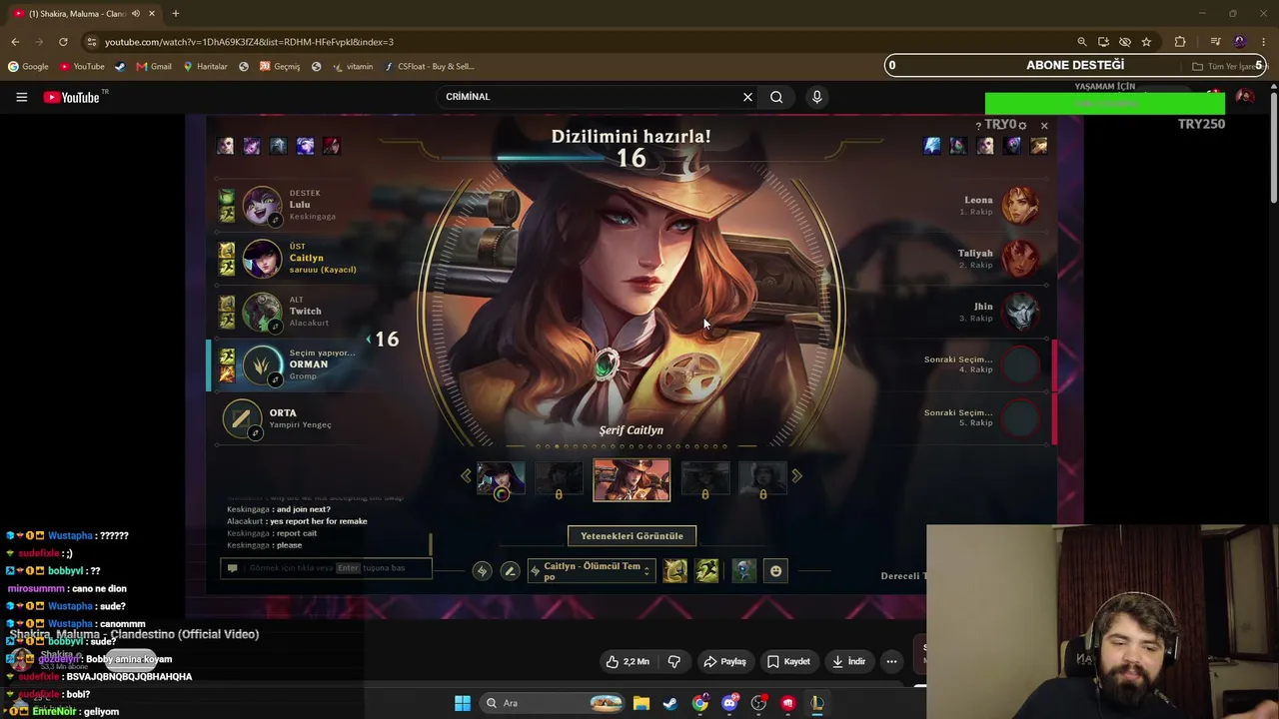
Task: Open the emote selector smiley icon
Action: tap(775, 571)
